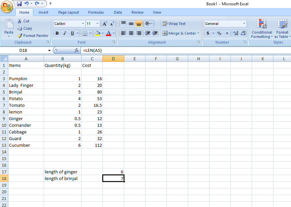
Task: Redo the last action
Action: click(37, 4)
